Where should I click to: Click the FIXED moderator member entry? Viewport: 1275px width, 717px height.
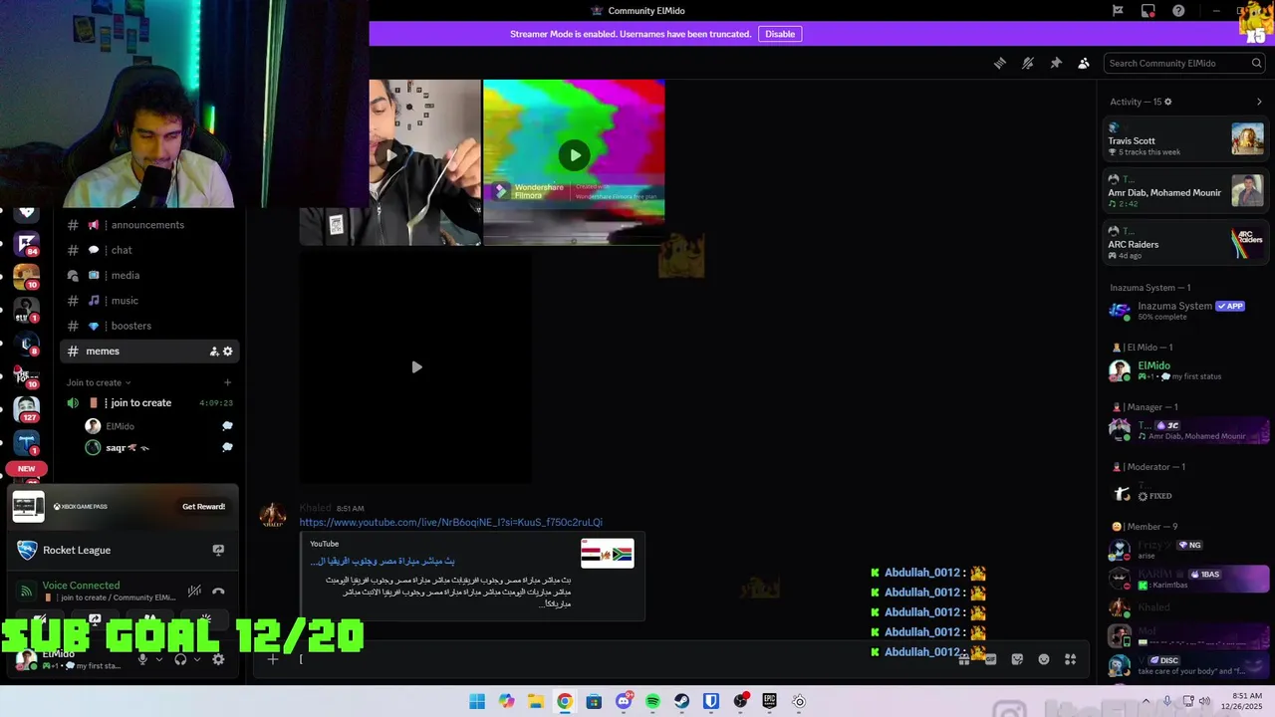[1185, 494]
